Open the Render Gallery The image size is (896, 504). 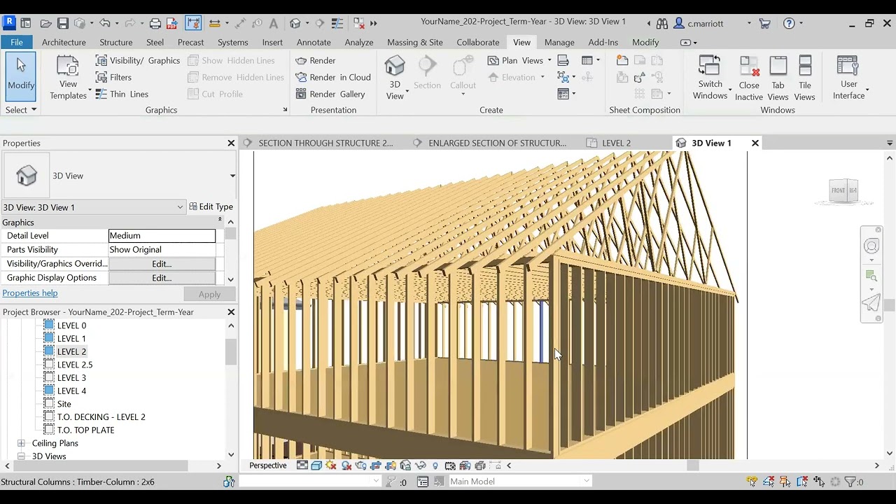click(330, 94)
